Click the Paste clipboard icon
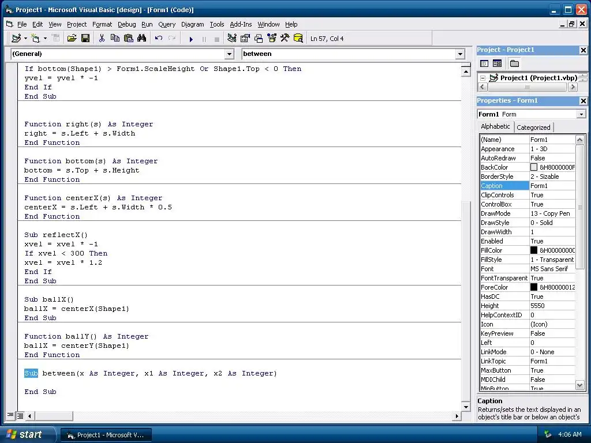Screen dimensions: 591x443 point(128,38)
